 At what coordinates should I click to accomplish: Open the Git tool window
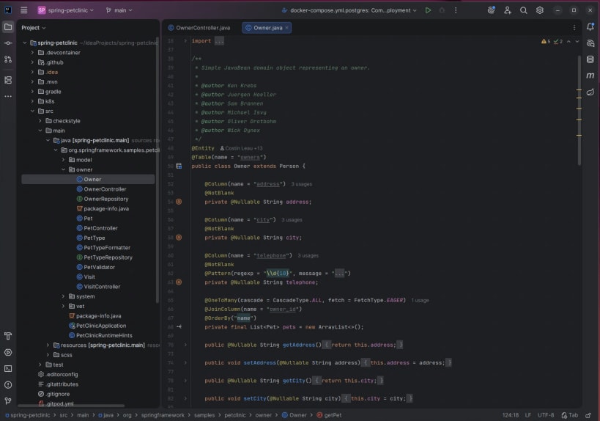8,400
